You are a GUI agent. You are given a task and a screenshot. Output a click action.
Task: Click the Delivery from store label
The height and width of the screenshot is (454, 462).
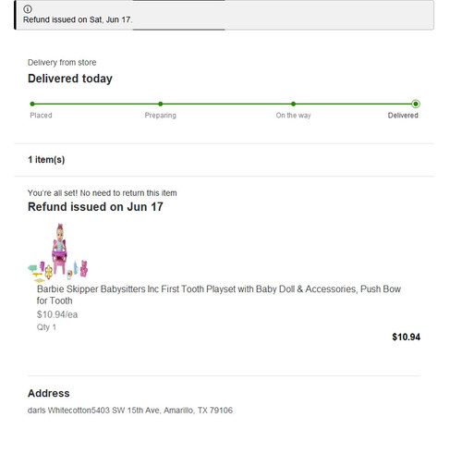coord(62,63)
